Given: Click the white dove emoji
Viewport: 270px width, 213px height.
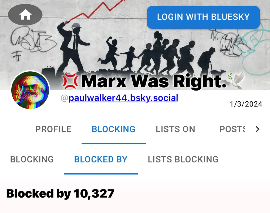Looking at the screenshot, I should [237, 80].
